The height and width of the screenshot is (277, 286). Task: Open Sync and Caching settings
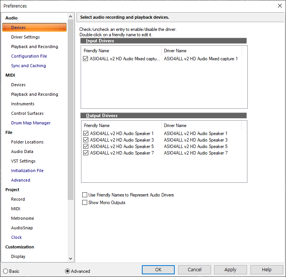(28, 66)
